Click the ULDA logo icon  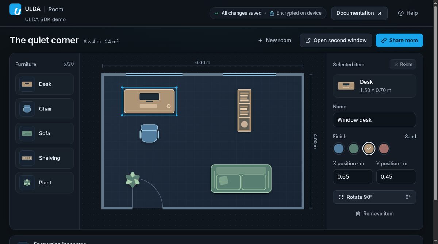click(15, 9)
